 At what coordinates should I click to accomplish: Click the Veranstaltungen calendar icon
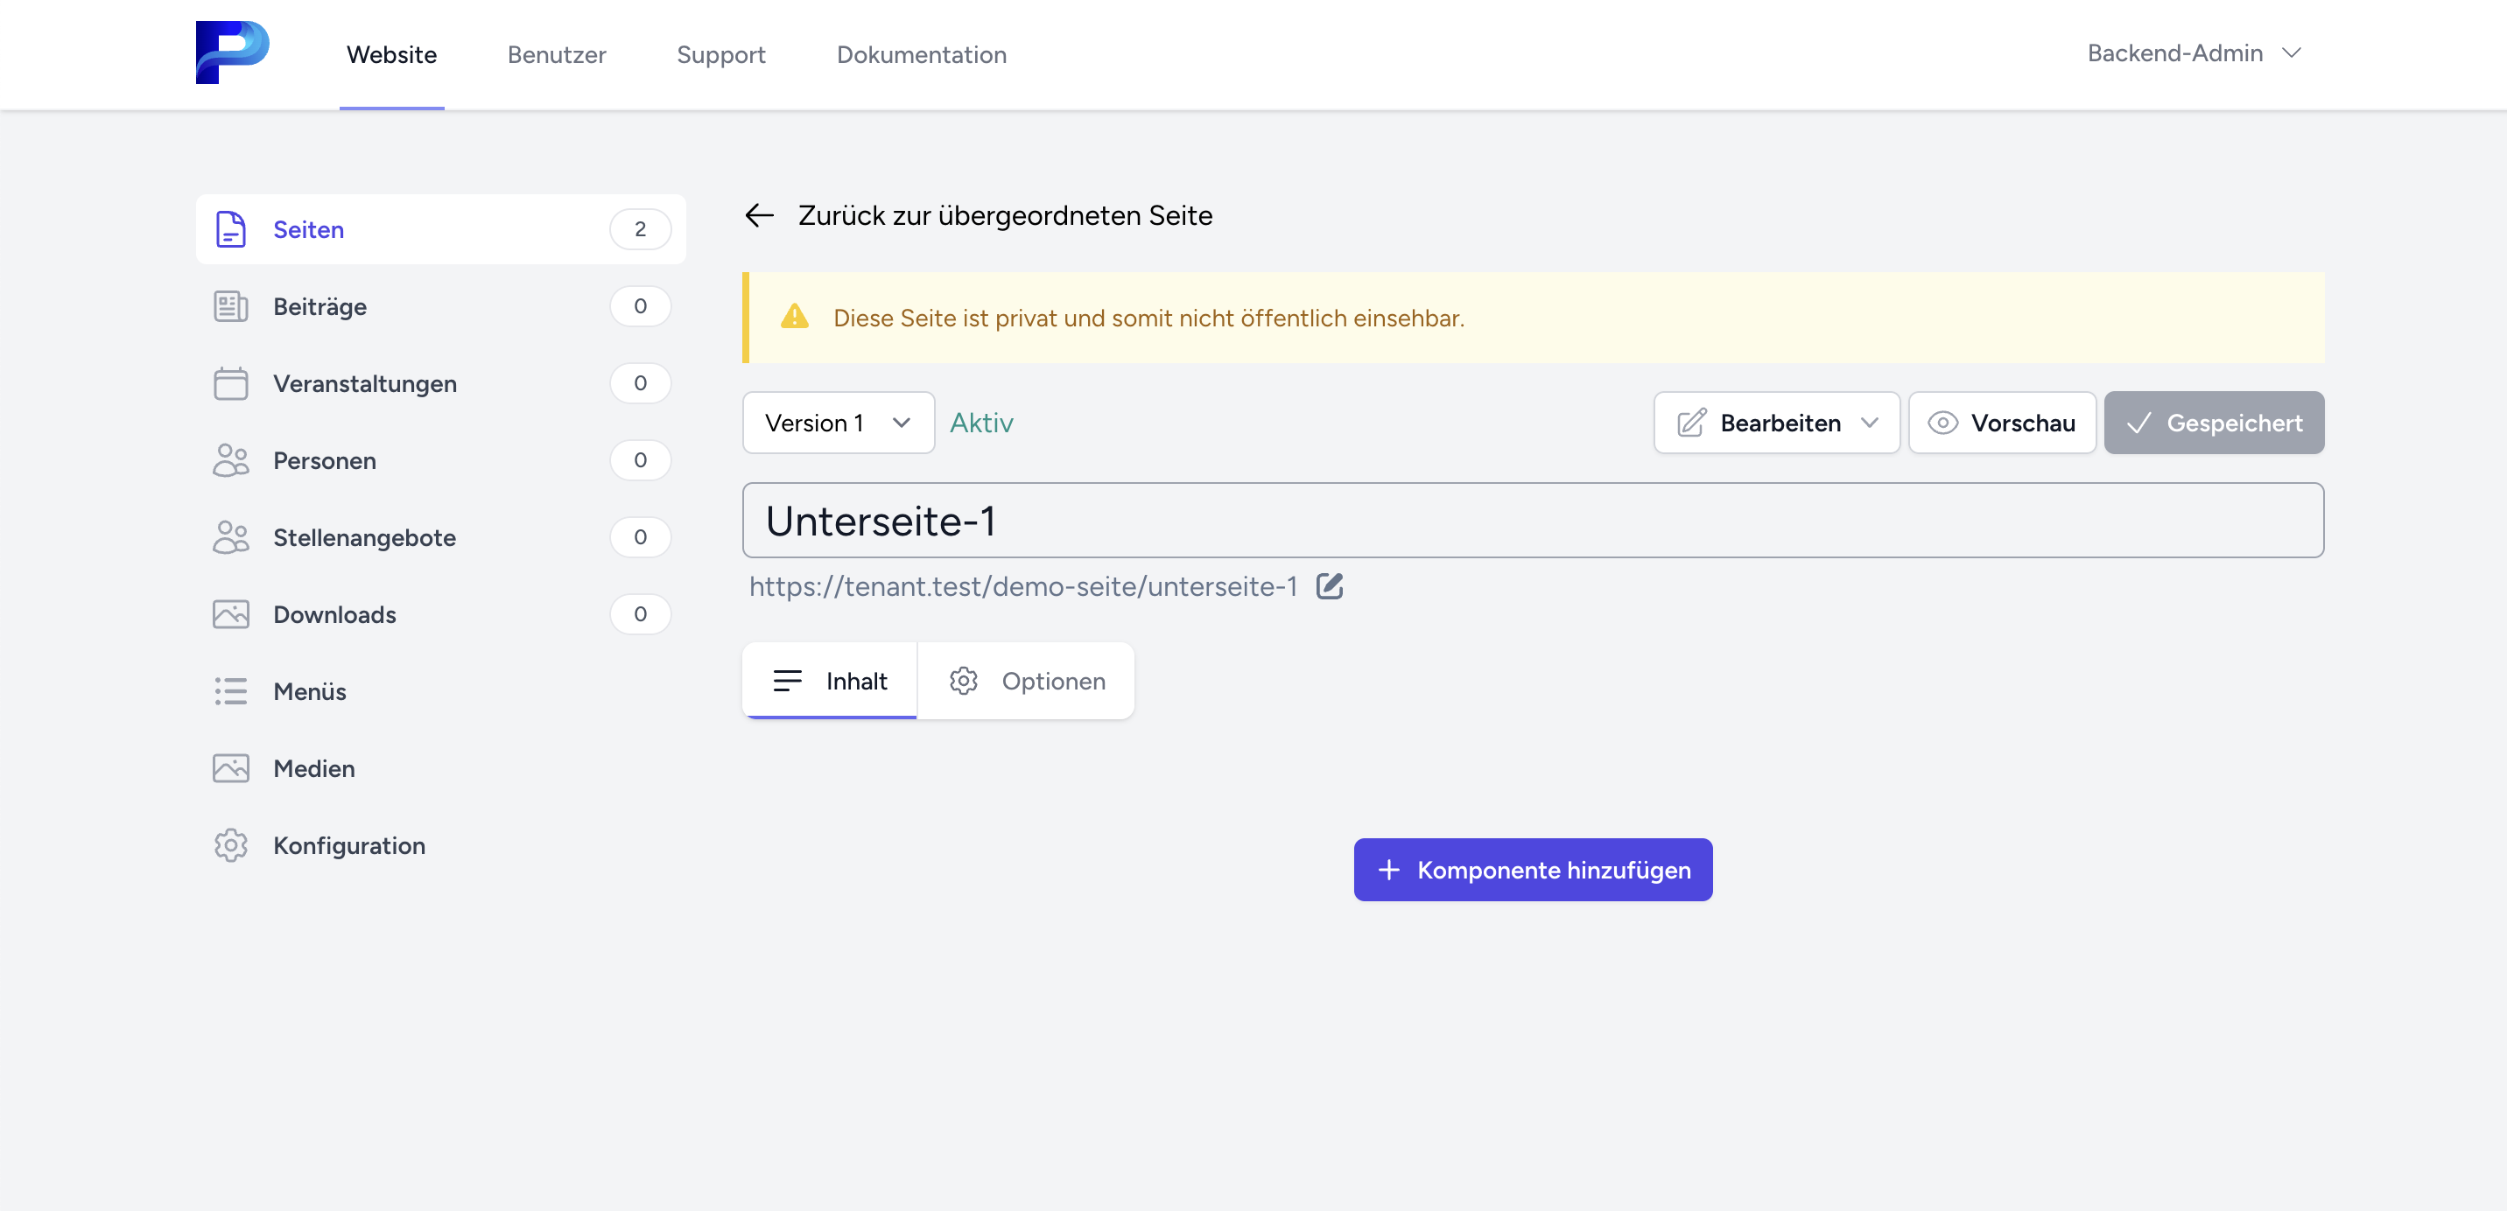pos(230,383)
